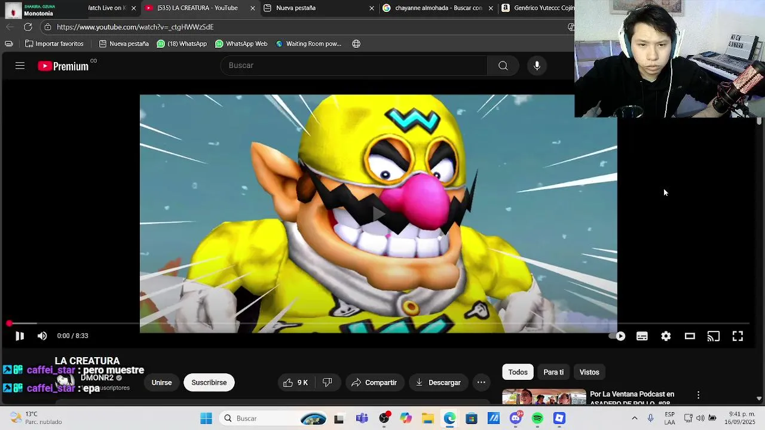
Task: Open Microsoft Teams from taskbar
Action: pos(362,419)
